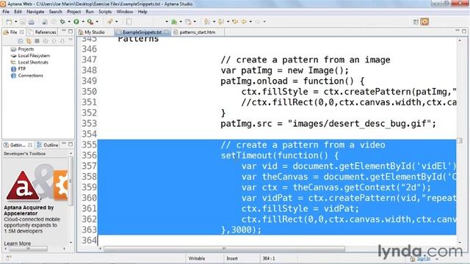Switch to the patterns_start.htm editor tab
This screenshot has height=264, width=470.
click(198, 32)
